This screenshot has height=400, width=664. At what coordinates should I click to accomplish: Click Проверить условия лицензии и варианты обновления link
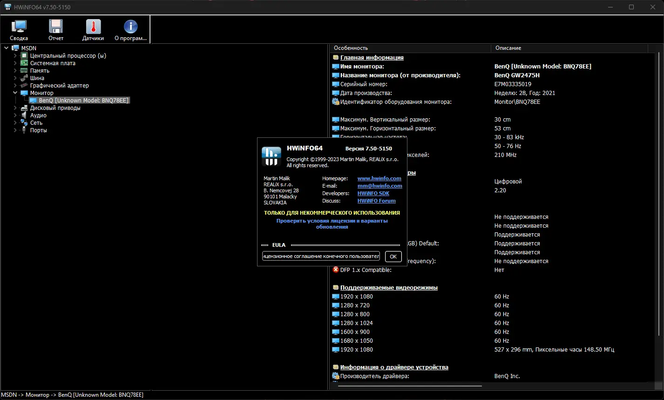click(332, 224)
